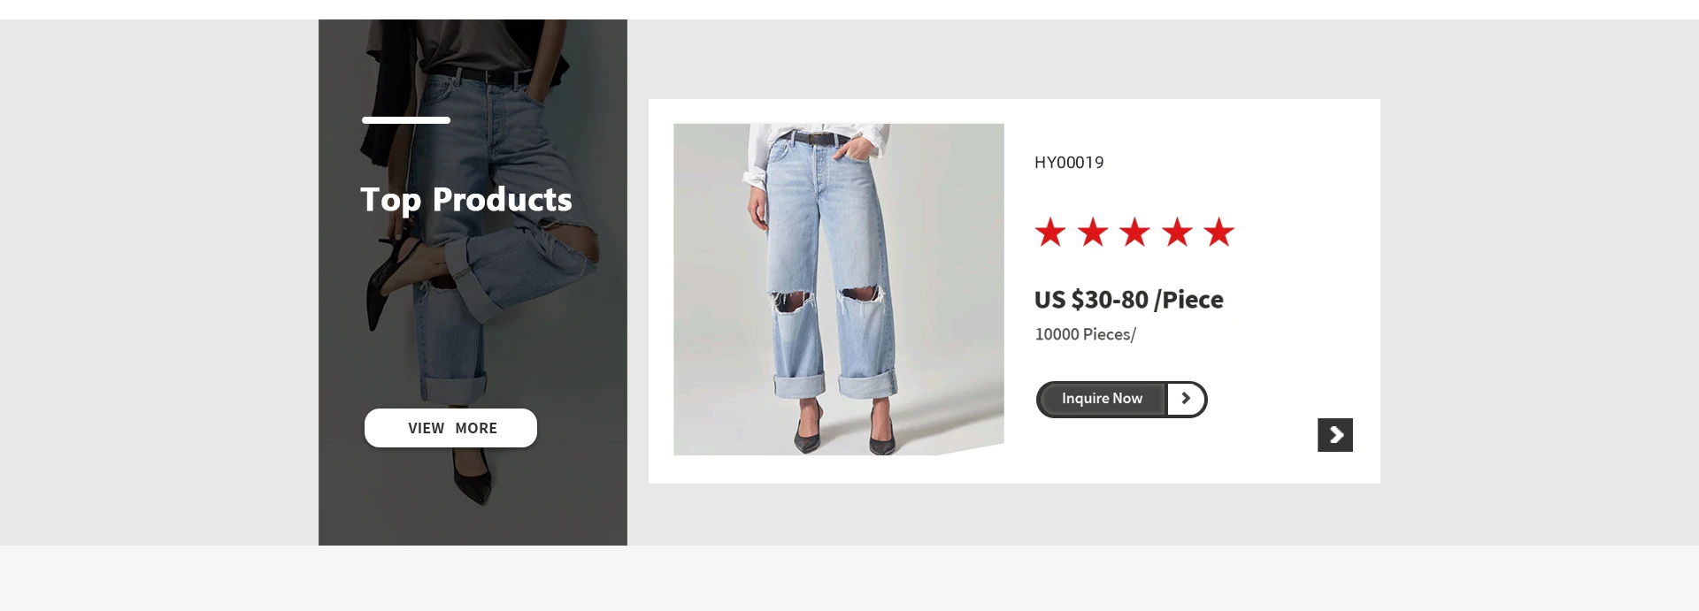Click the Top Products heading
Screen dimensions: 1699x611
(x=466, y=200)
